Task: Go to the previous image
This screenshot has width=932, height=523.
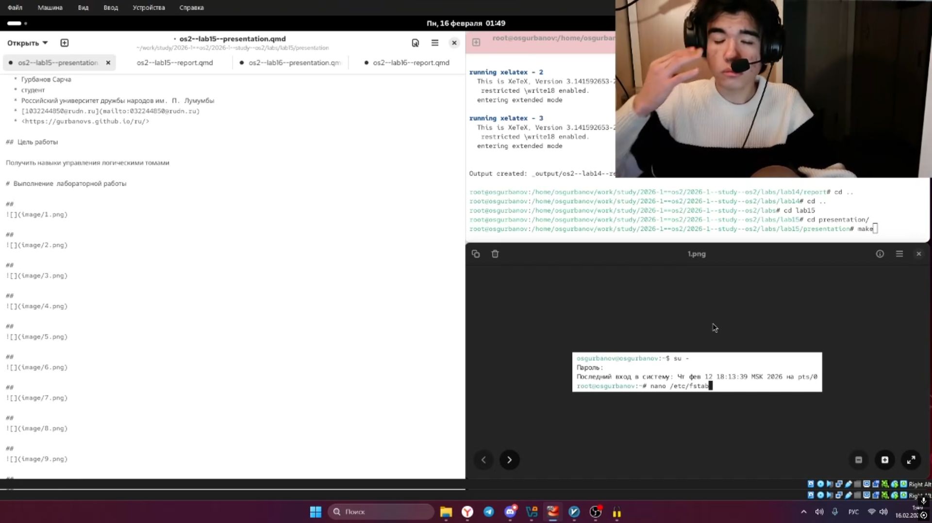Action: click(483, 460)
